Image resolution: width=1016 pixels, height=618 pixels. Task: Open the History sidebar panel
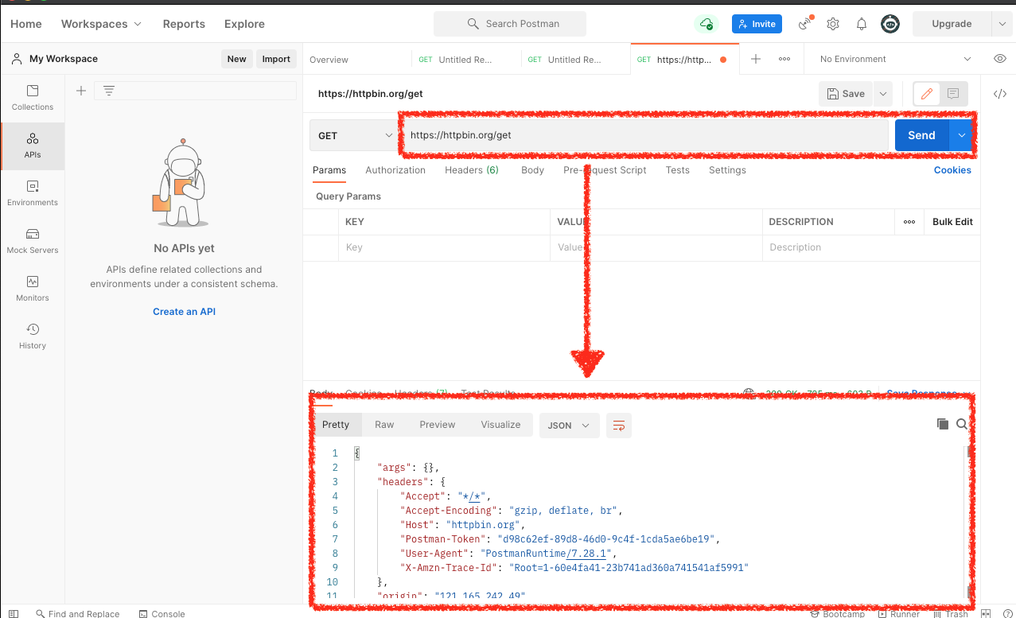click(x=33, y=336)
